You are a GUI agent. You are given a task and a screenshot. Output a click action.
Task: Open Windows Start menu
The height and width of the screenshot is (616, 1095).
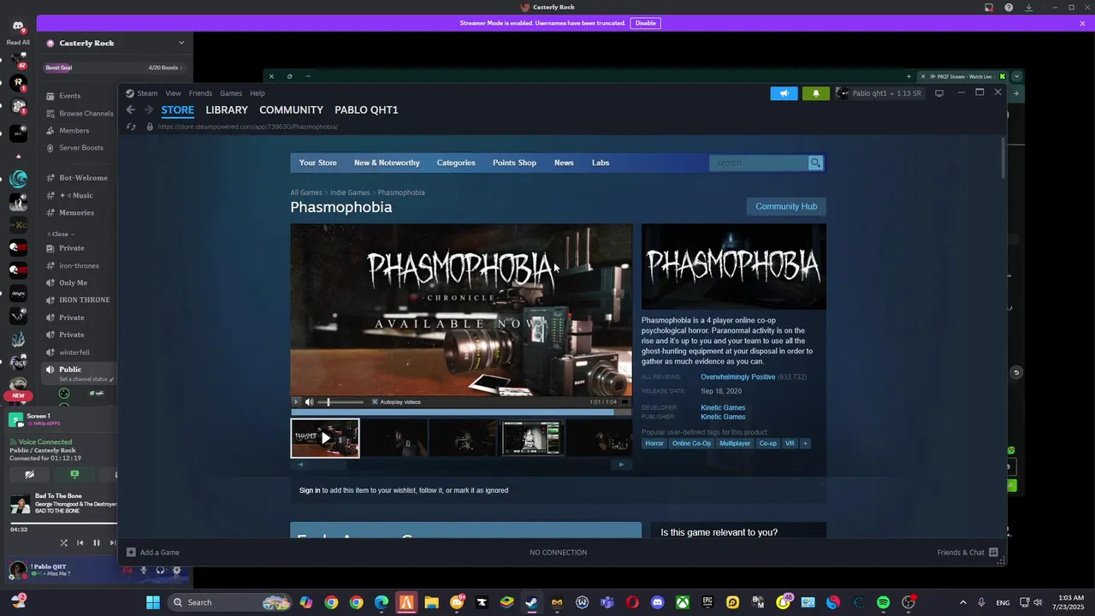[153, 602]
